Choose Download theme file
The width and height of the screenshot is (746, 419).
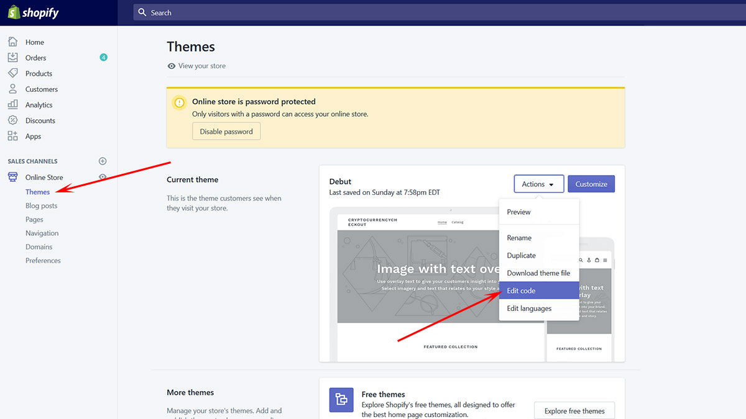[x=539, y=273]
